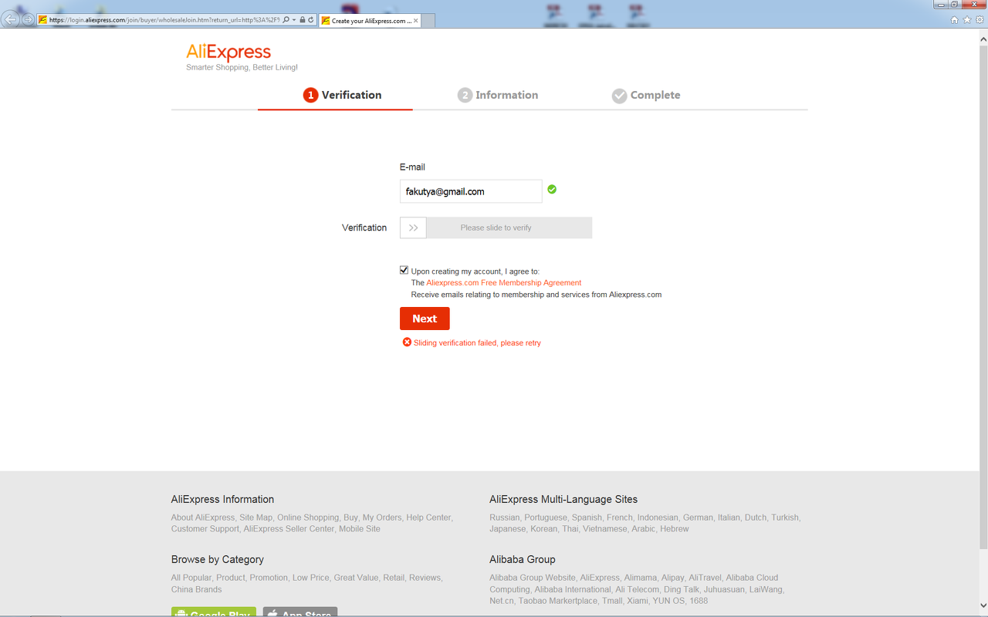Open 'Mobile Site' footer link
This screenshot has height=617, width=988.
pyautogui.click(x=360, y=529)
